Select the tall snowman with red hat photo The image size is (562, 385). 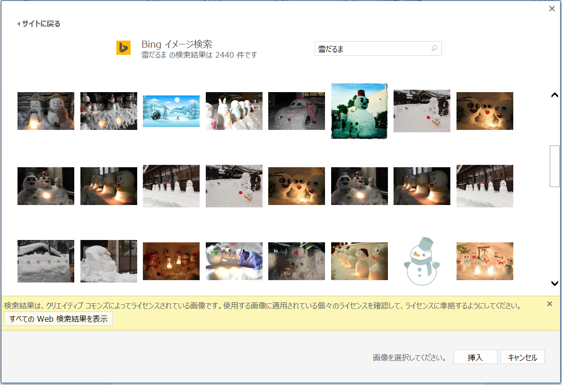pyautogui.click(x=359, y=111)
